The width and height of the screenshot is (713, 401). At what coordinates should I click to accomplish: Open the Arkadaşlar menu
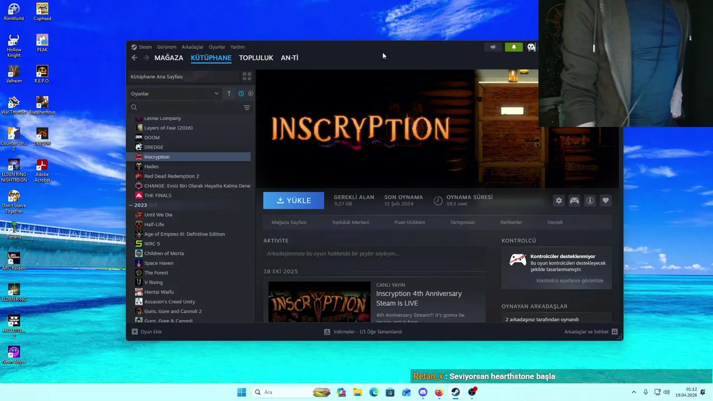193,47
